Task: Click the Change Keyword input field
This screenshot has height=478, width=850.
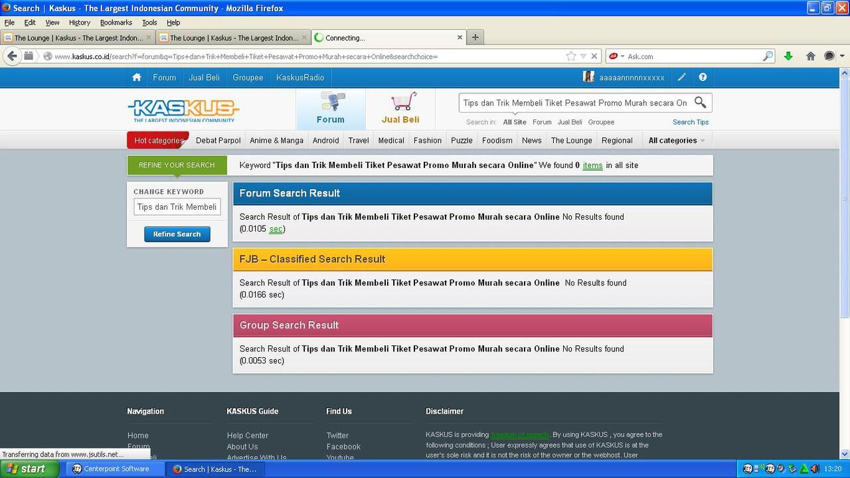Action: (x=177, y=207)
